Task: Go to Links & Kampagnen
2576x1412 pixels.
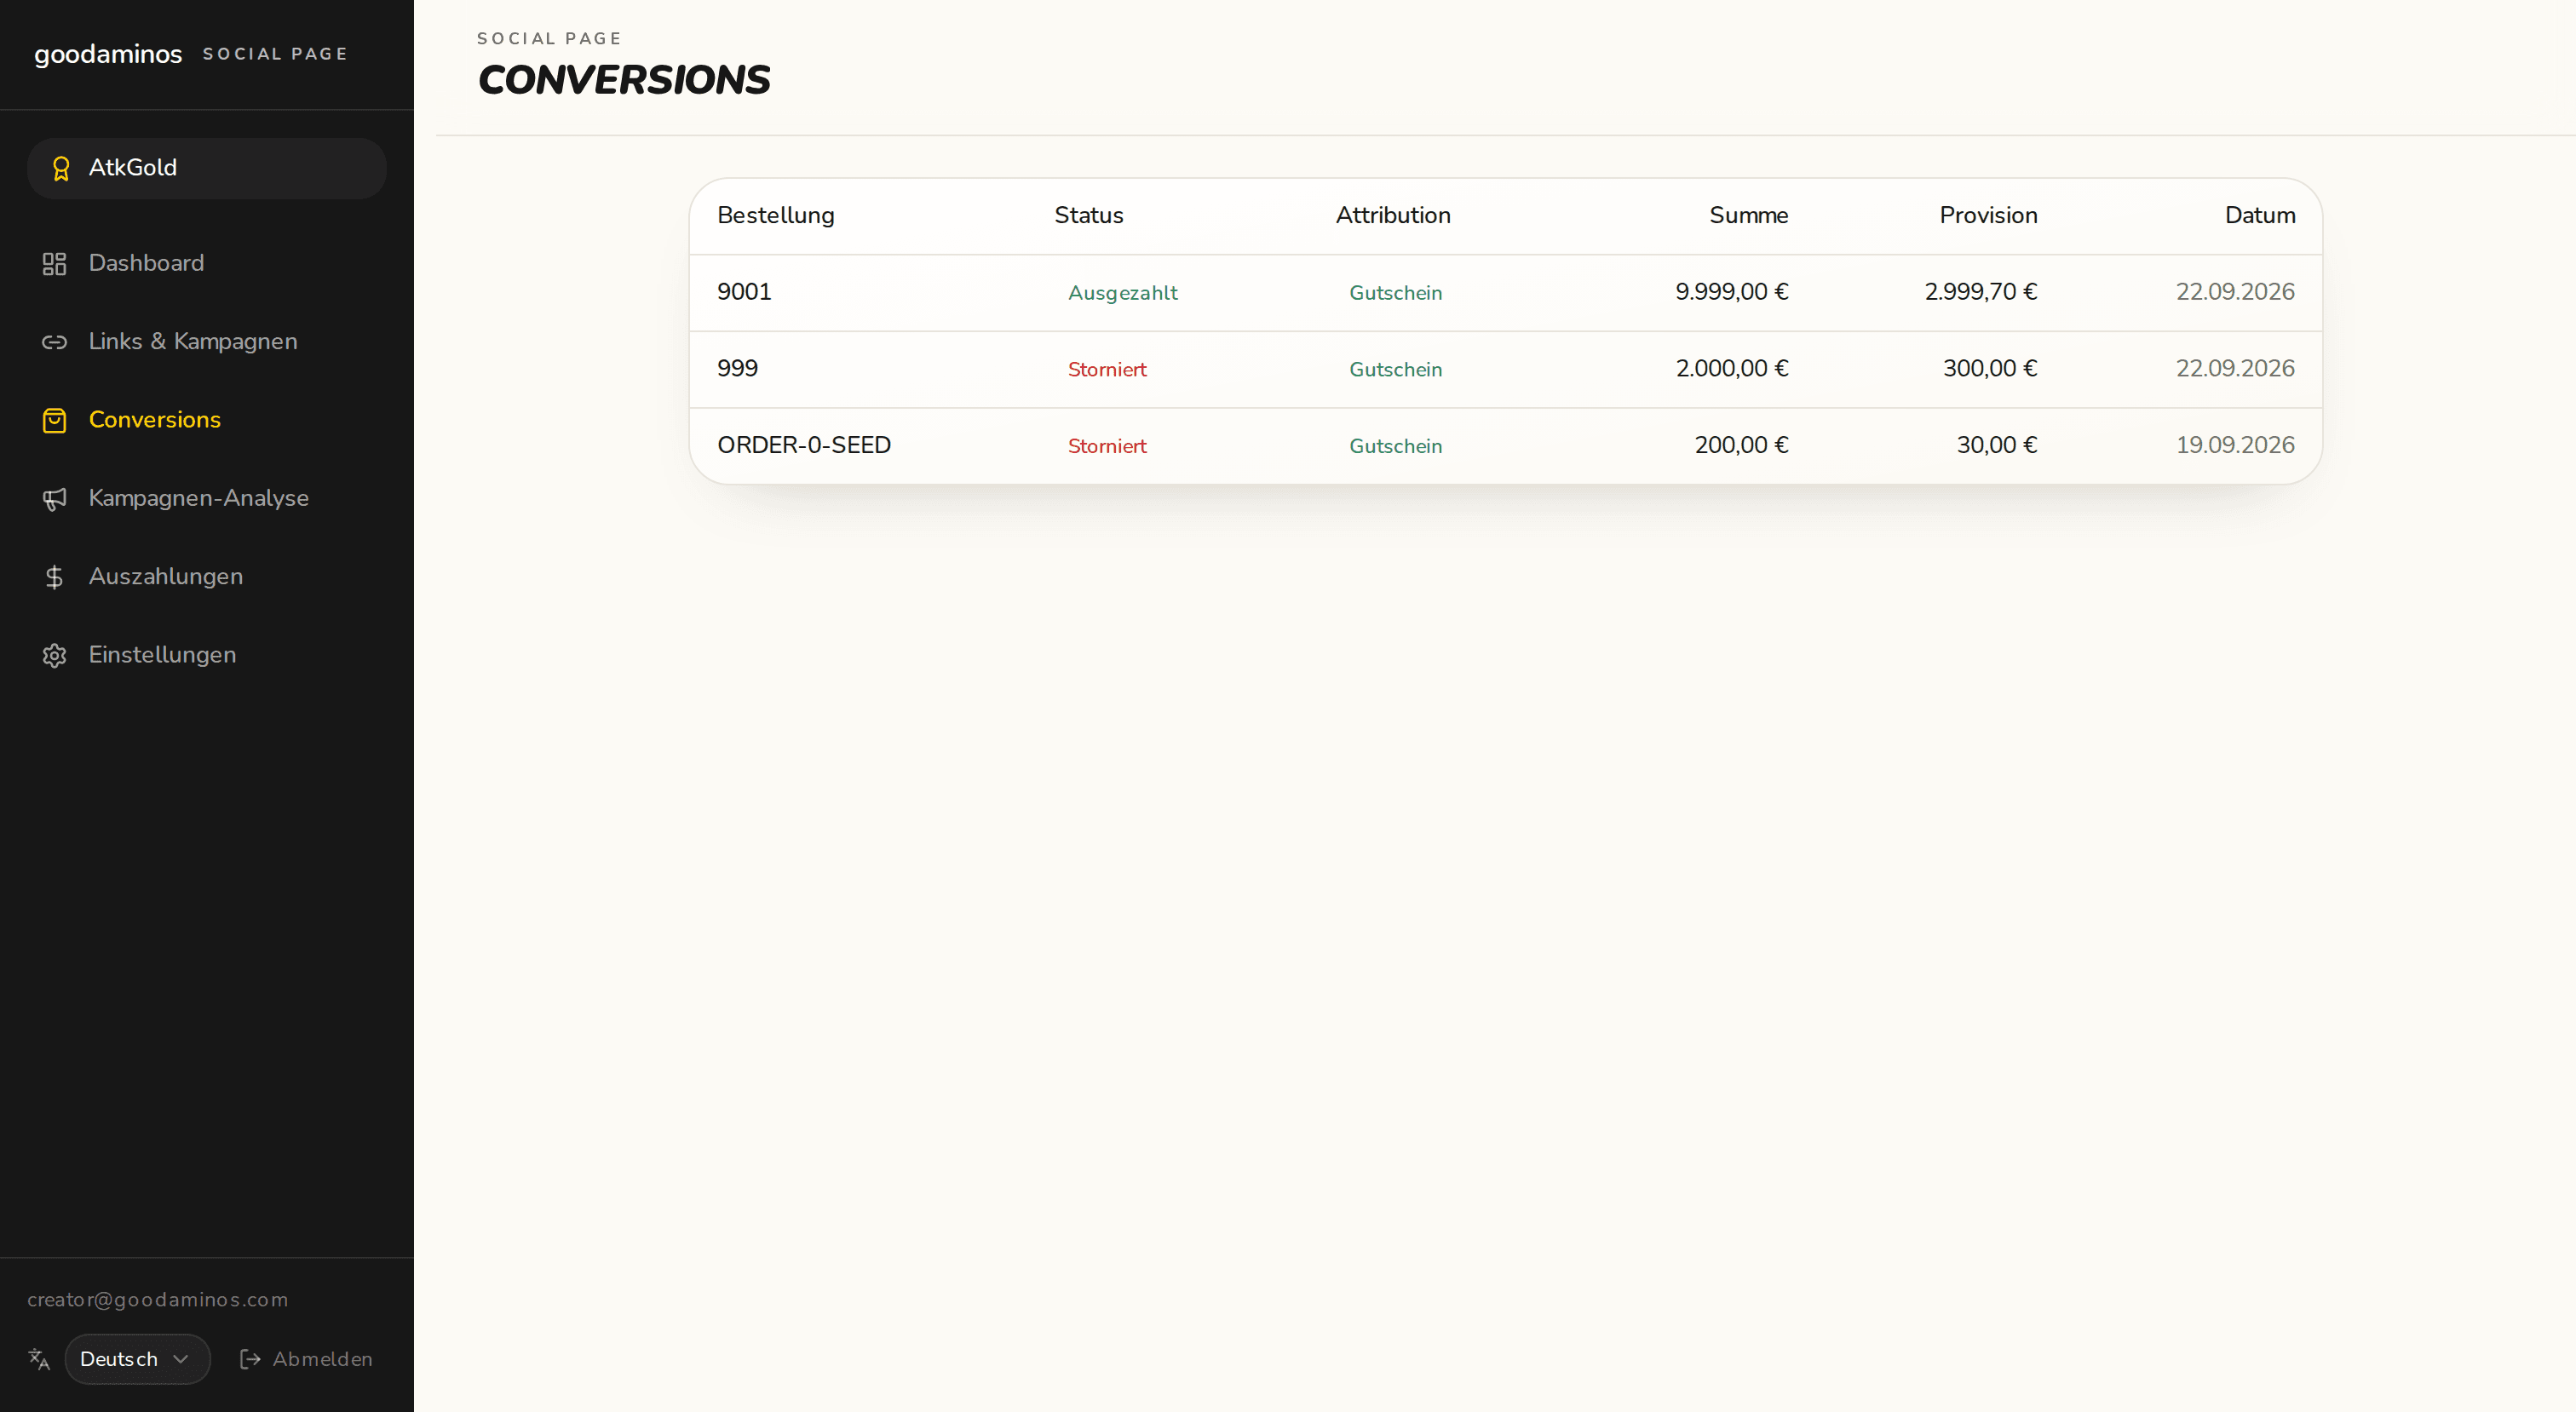Action: tap(193, 341)
